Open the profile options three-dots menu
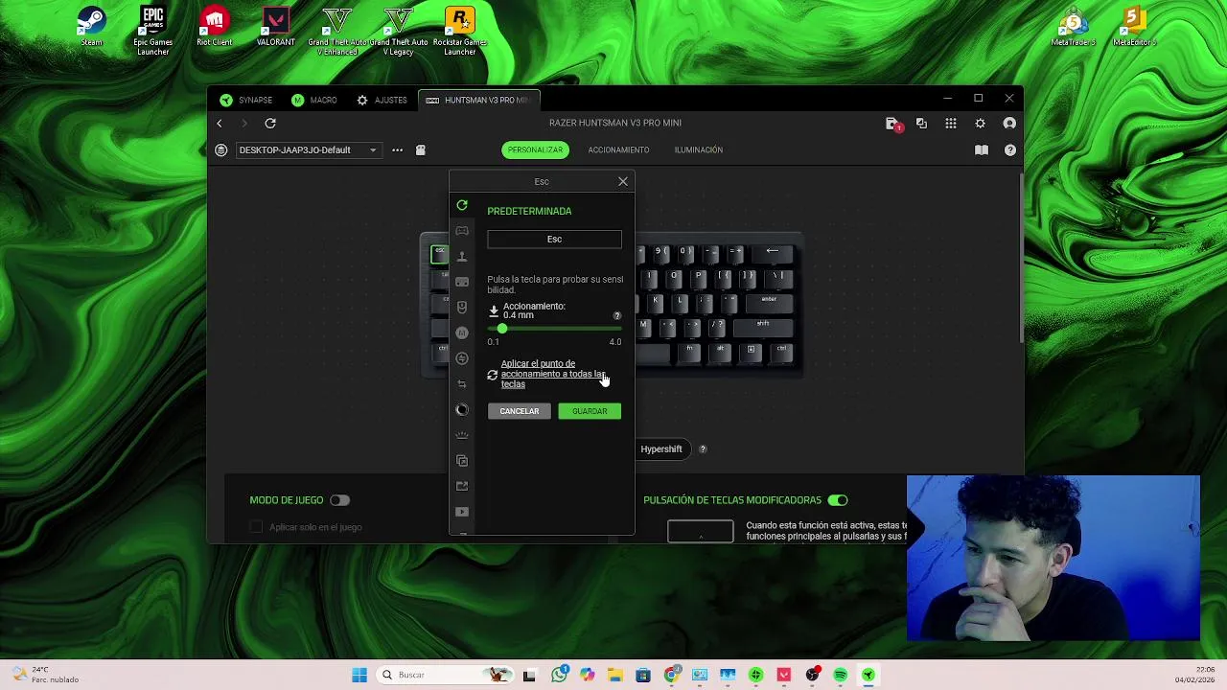The image size is (1227, 690). pos(397,149)
